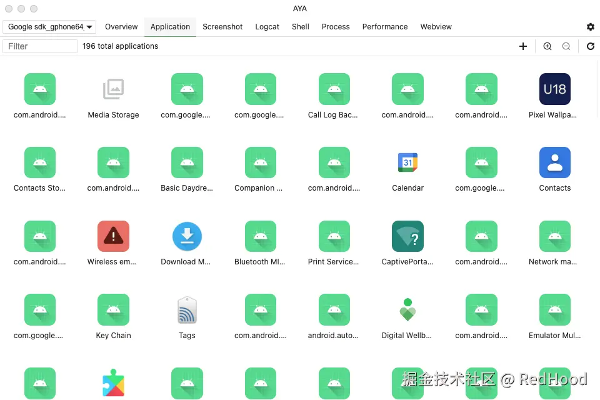Open the Media Storage app icon

click(x=113, y=89)
